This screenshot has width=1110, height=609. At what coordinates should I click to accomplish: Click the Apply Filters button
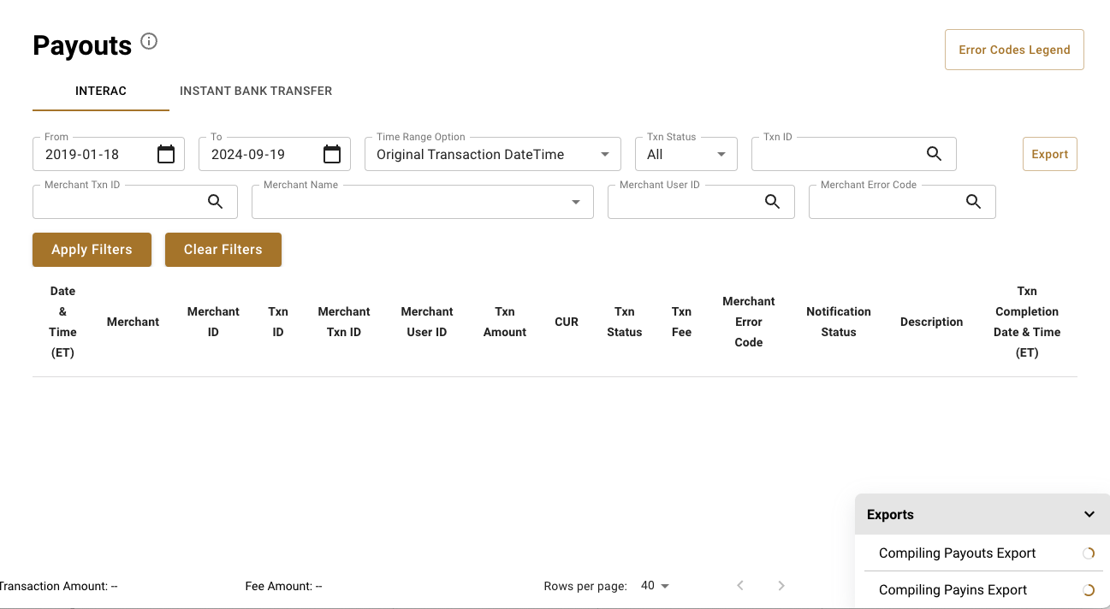click(x=92, y=249)
